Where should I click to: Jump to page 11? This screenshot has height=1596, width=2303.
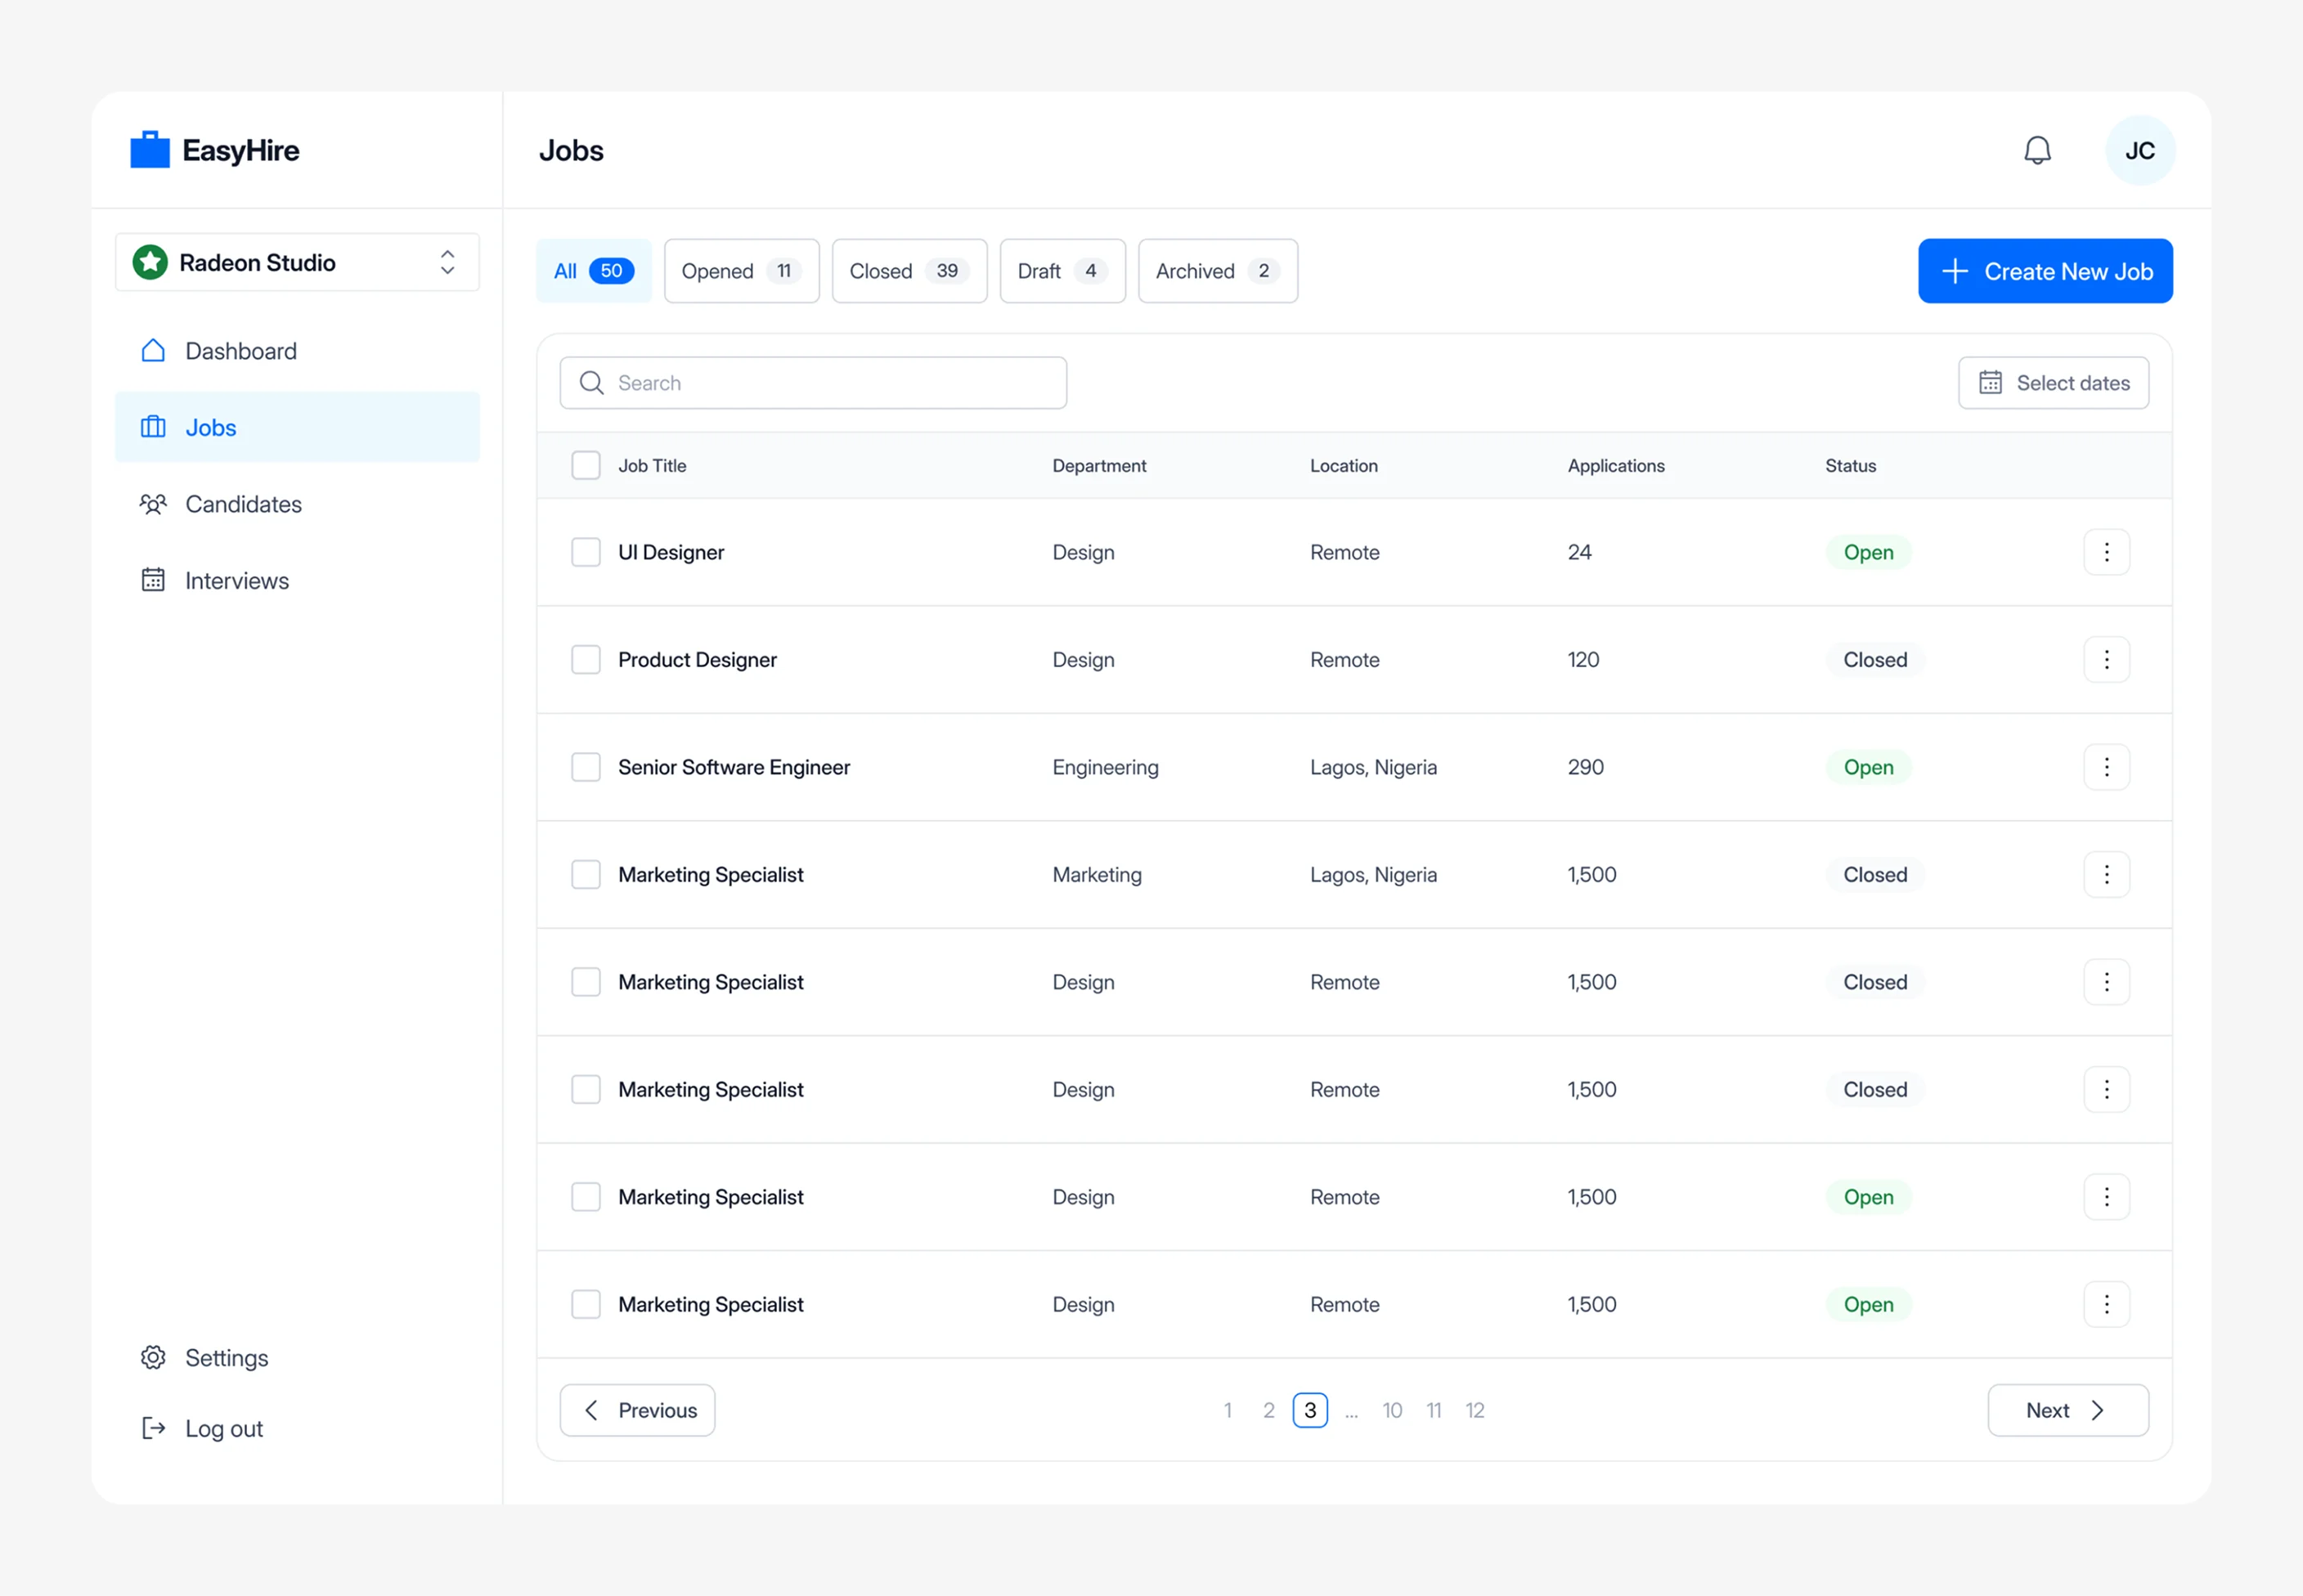click(x=1433, y=1410)
